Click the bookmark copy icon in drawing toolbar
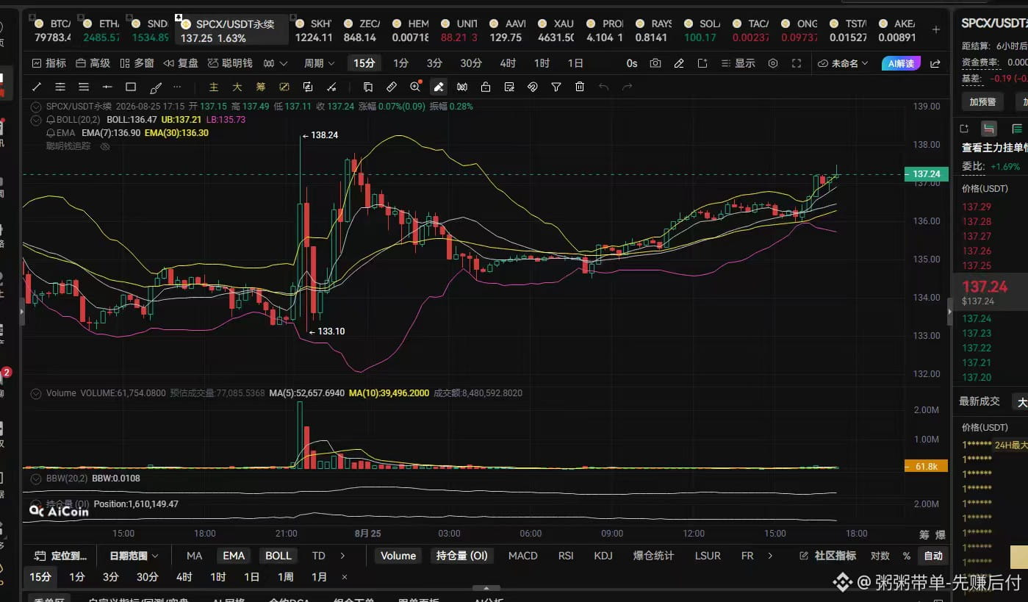1028x602 pixels. (368, 87)
